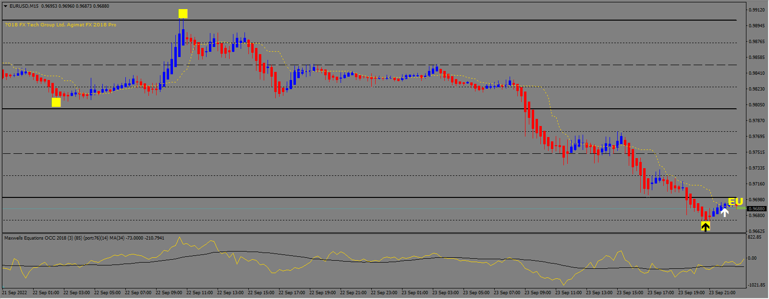Image resolution: width=769 pixels, height=299 pixels.
Task: Open the one-click trading triangle beside EURUSD
Action: [x=5, y=6]
